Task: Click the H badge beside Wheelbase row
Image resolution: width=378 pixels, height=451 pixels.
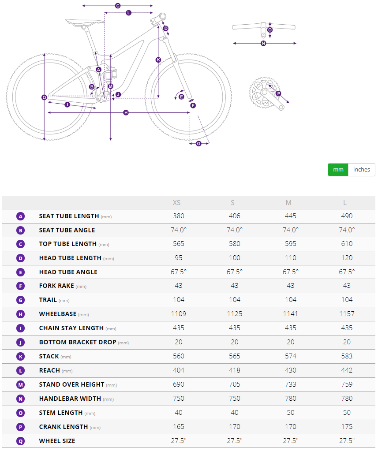Action: [x=21, y=314]
